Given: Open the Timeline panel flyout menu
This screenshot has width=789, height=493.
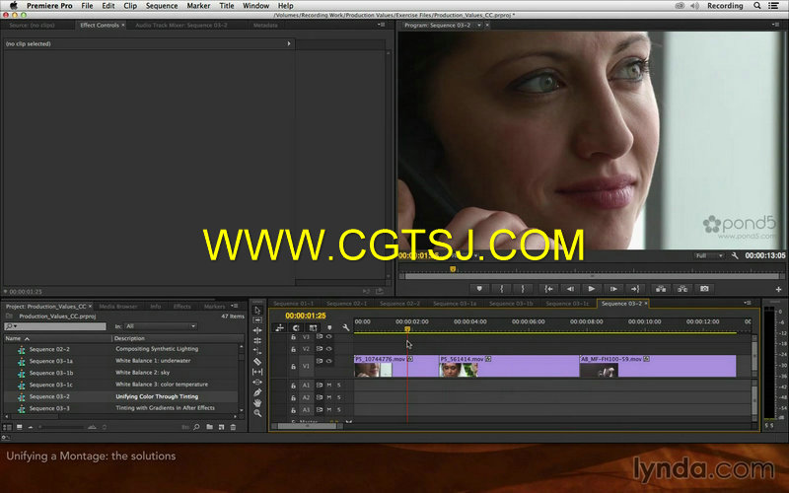Looking at the screenshot, I should click(x=748, y=303).
